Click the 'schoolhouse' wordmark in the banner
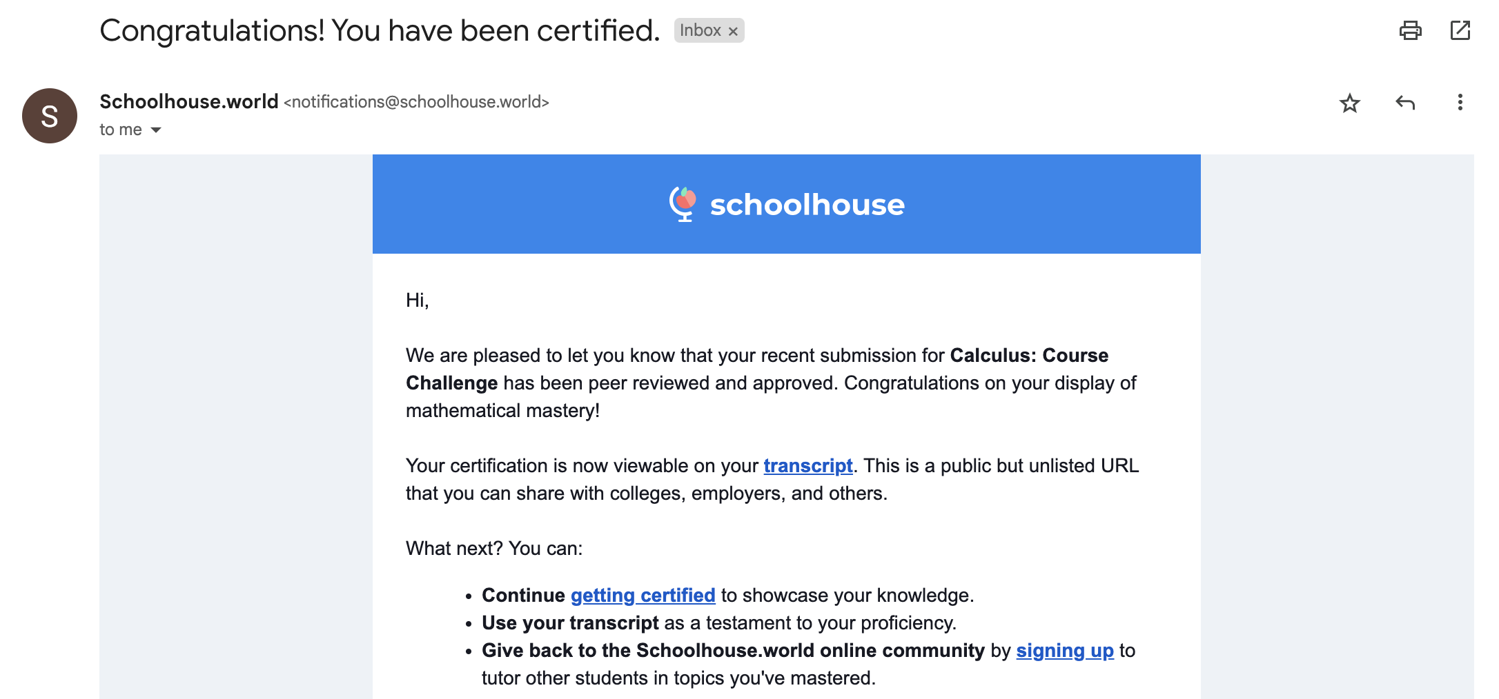The width and height of the screenshot is (1499, 699). coord(807,205)
